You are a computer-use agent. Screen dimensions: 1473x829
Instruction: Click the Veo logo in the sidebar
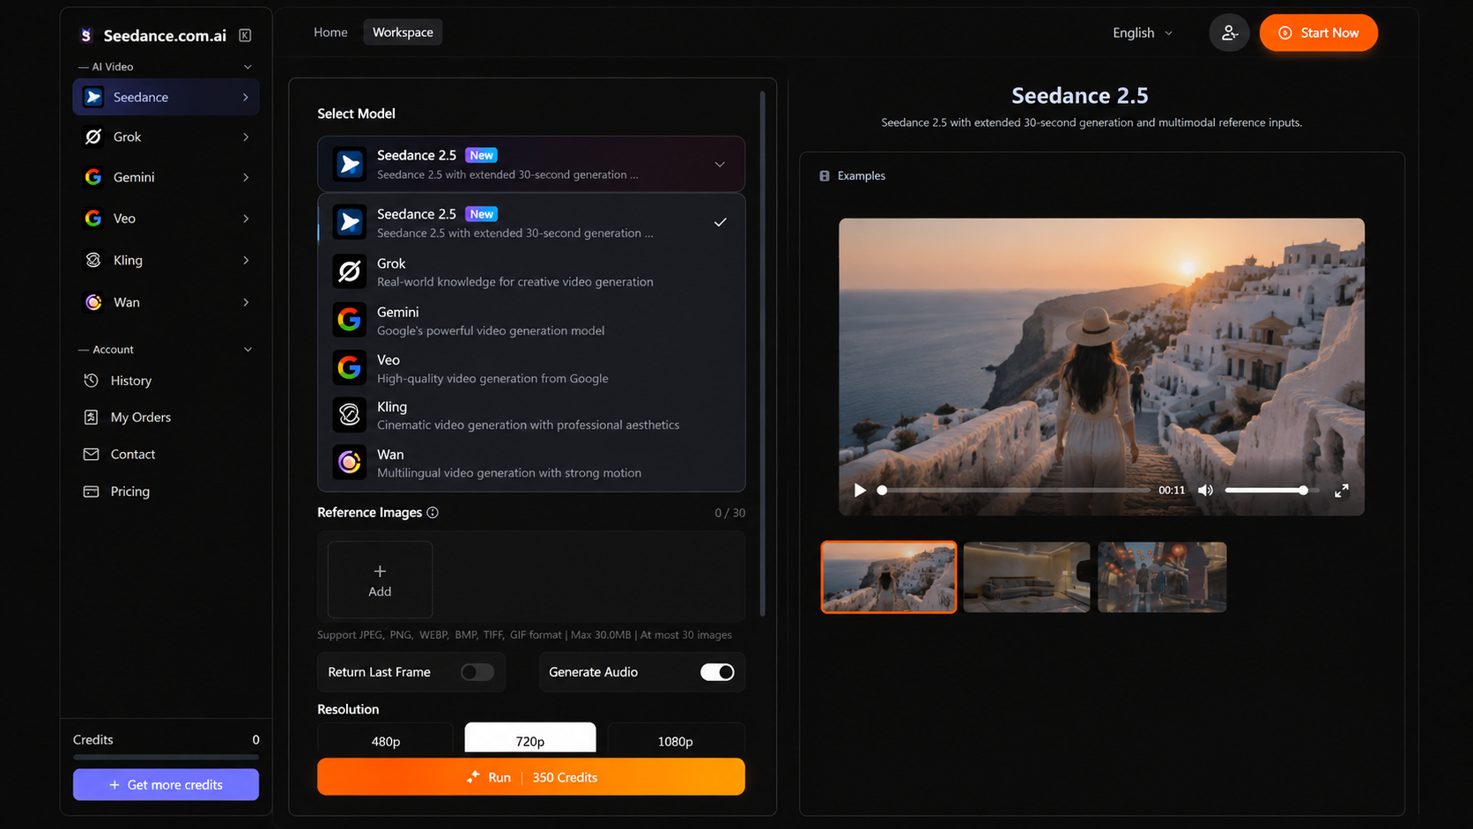[x=93, y=218]
